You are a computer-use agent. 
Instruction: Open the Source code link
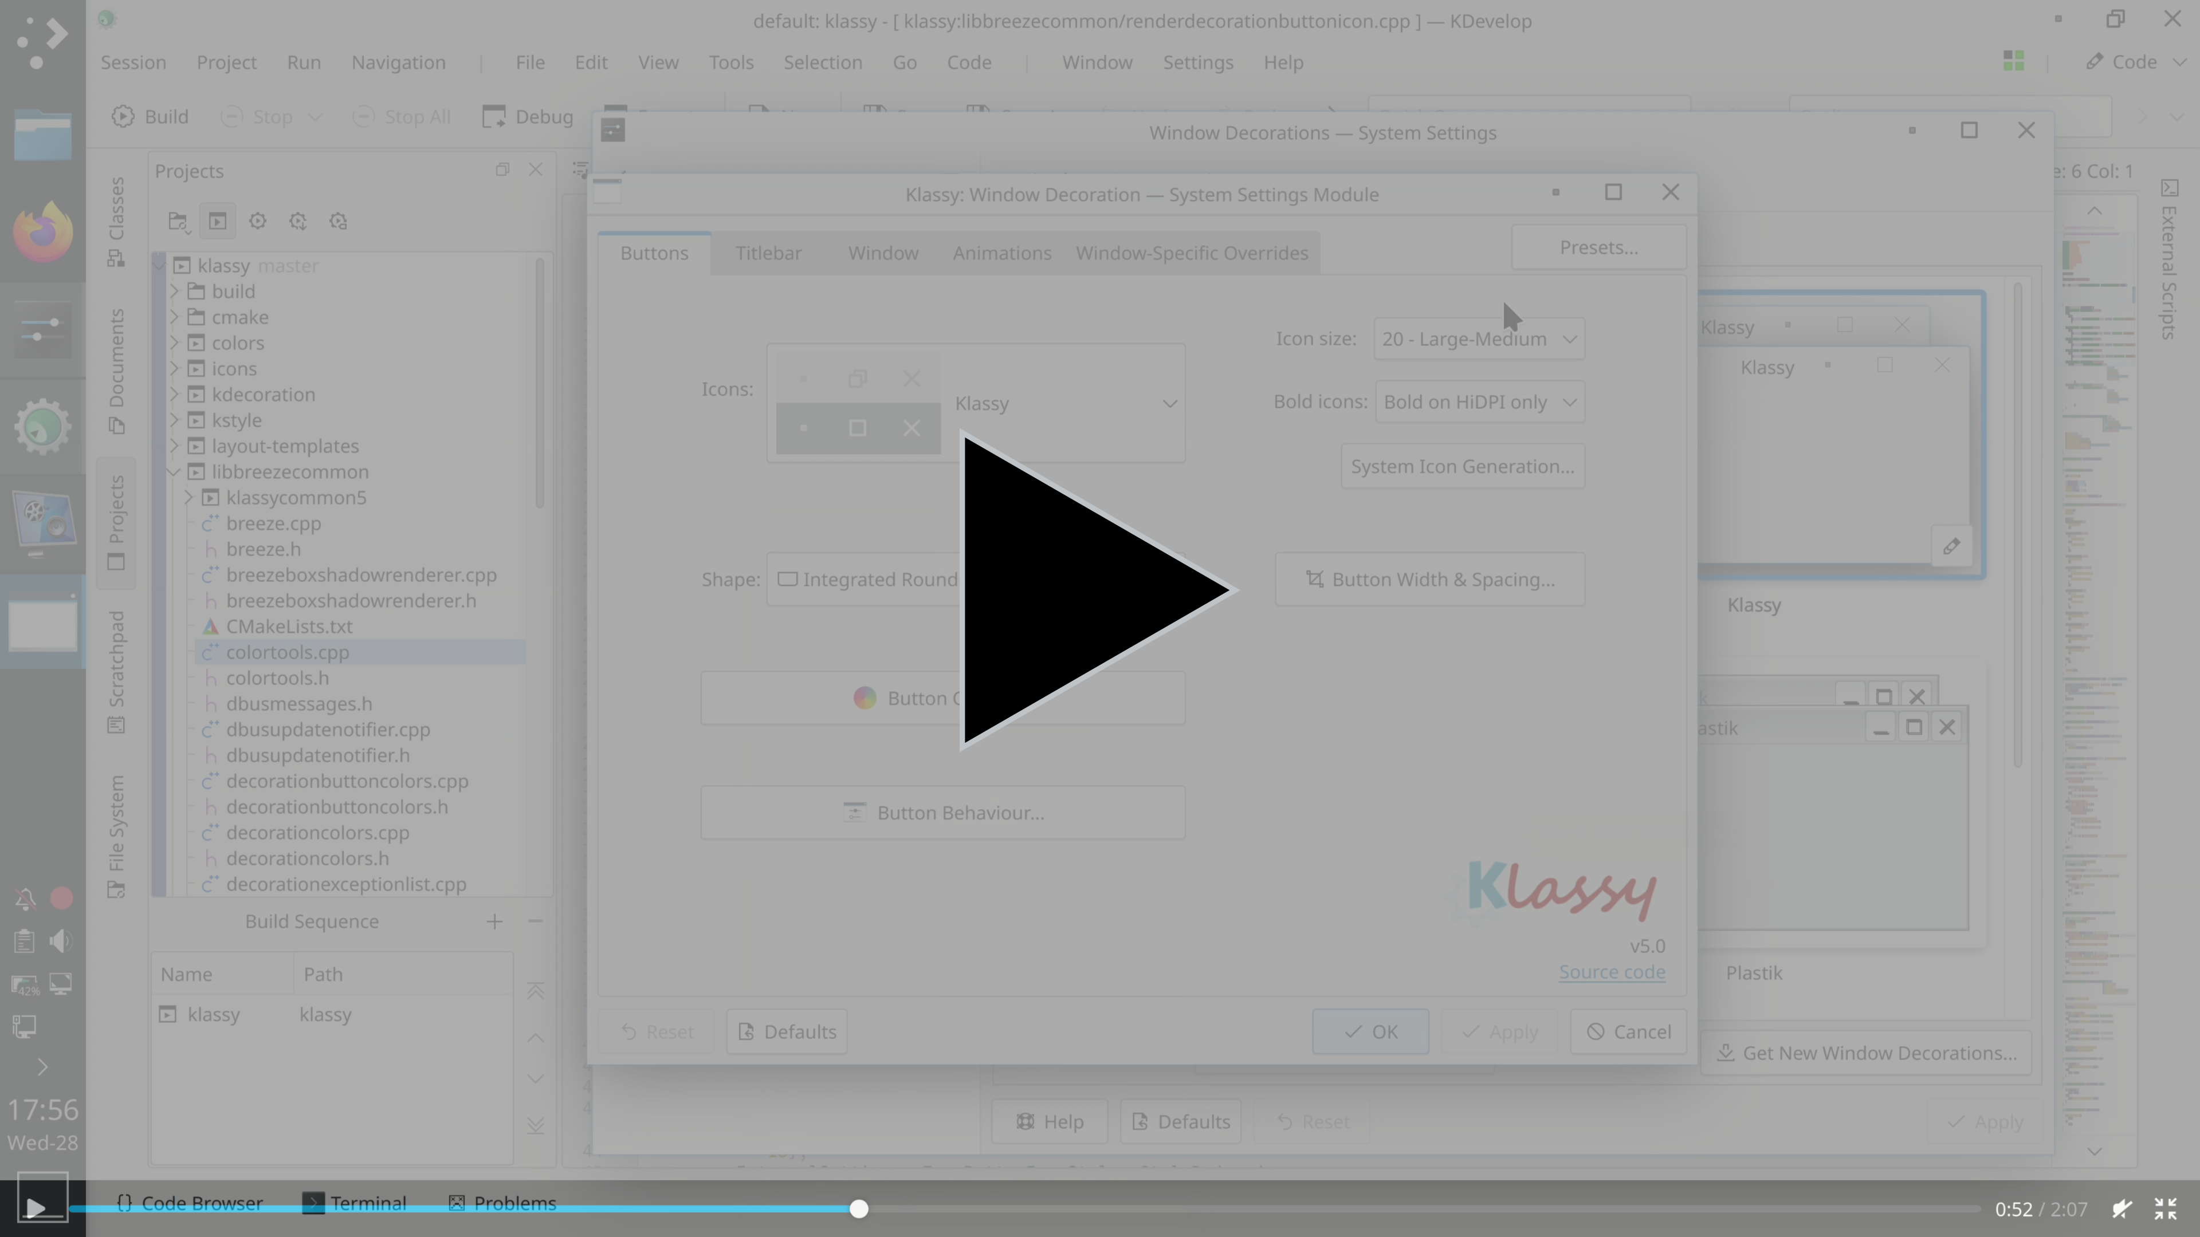coord(1612,972)
